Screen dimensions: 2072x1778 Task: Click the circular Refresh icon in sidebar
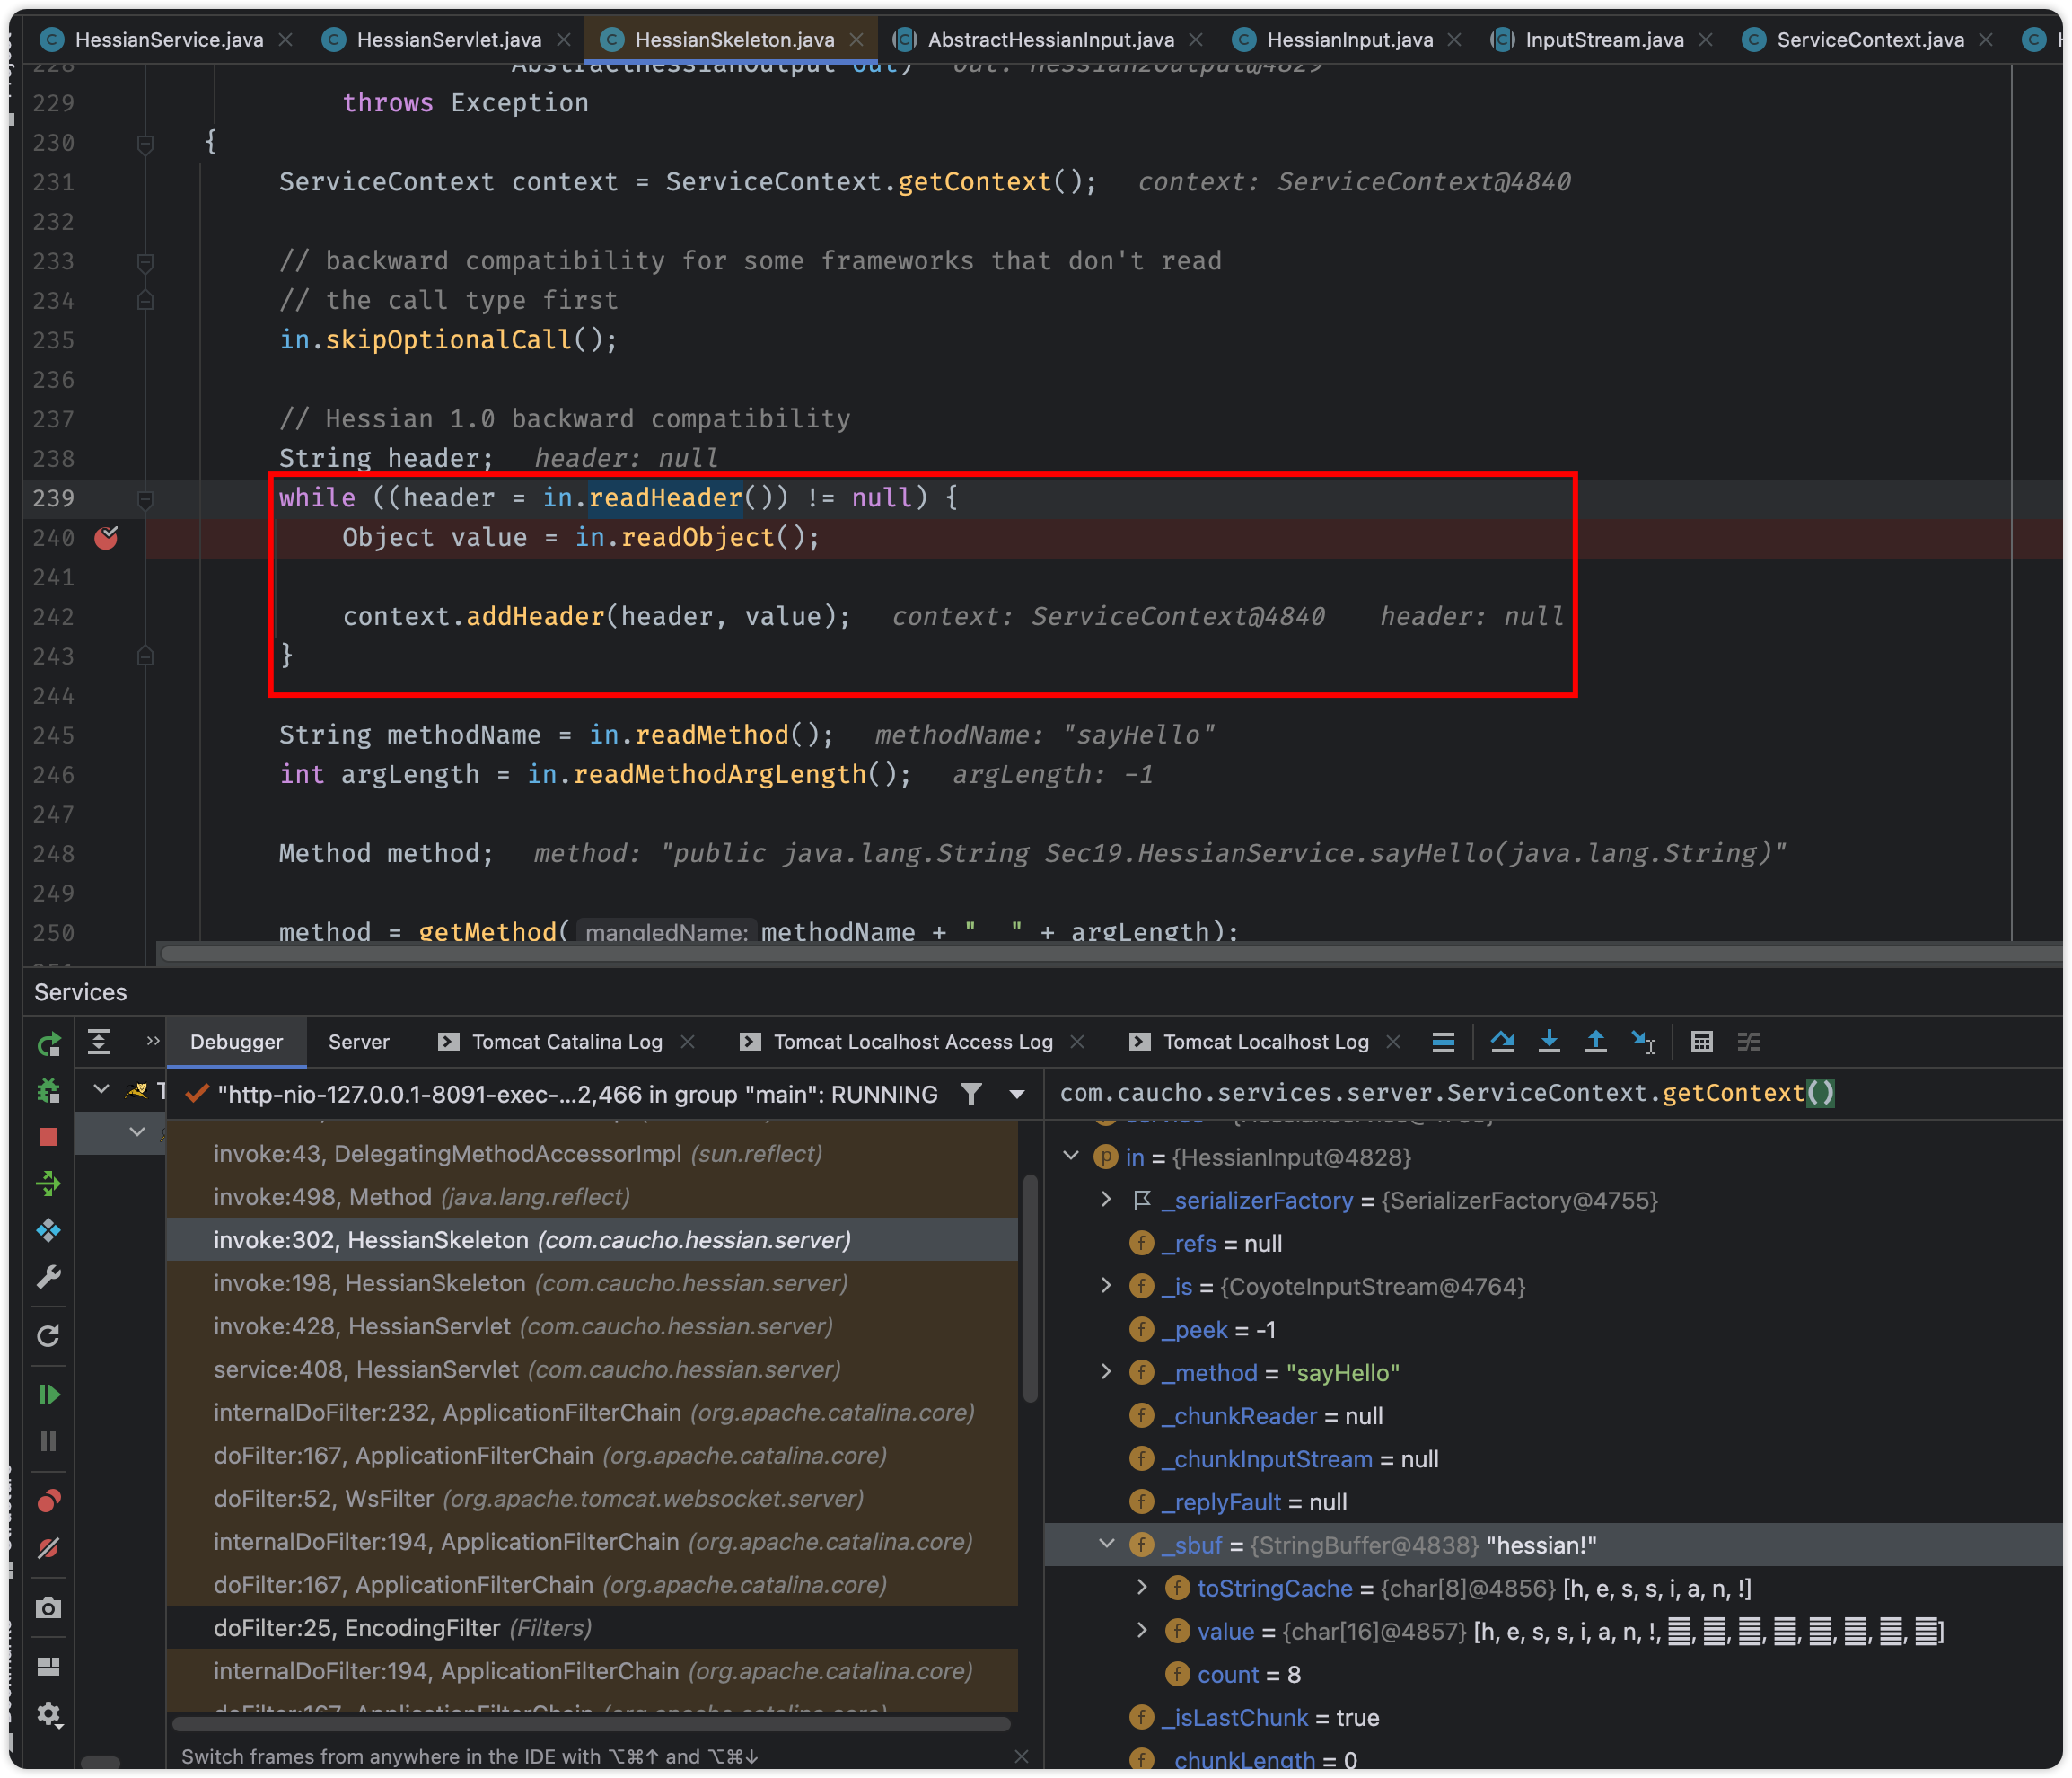point(48,1336)
